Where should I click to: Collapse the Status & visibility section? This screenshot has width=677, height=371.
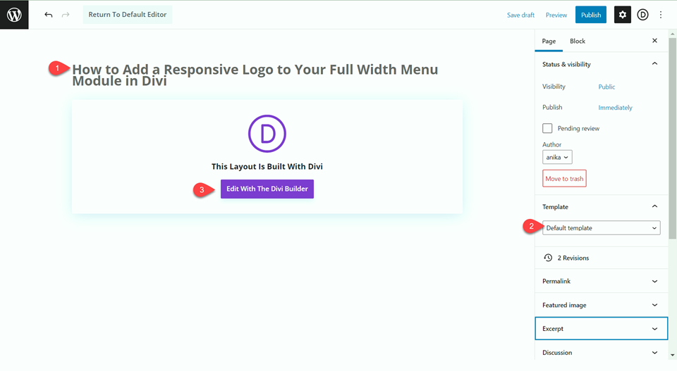tap(601, 64)
